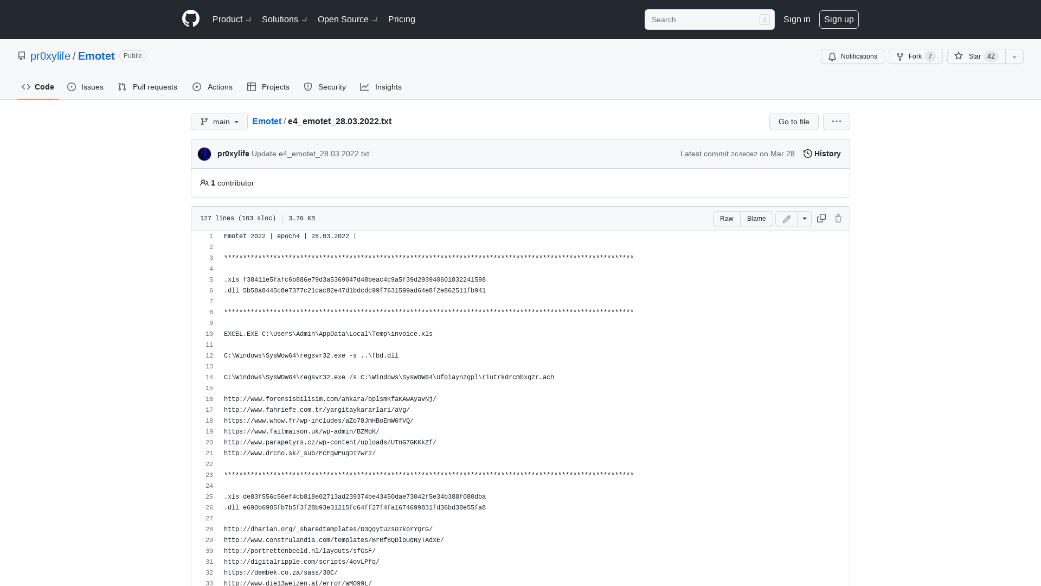Click the EXCEL.EXE invoice.xls line
This screenshot has height=586, width=1041.
pyautogui.click(x=328, y=334)
